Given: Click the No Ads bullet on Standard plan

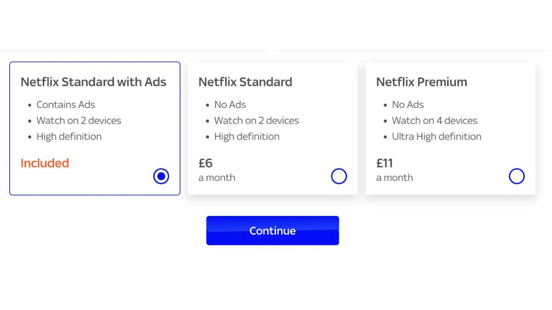Looking at the screenshot, I should pyautogui.click(x=230, y=105).
